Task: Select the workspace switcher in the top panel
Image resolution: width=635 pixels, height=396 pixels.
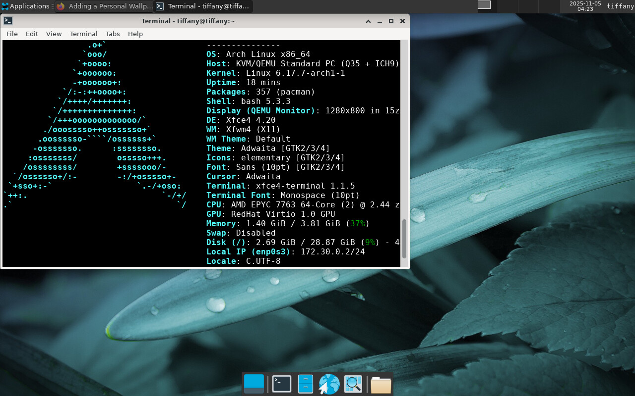Action: tap(484, 5)
